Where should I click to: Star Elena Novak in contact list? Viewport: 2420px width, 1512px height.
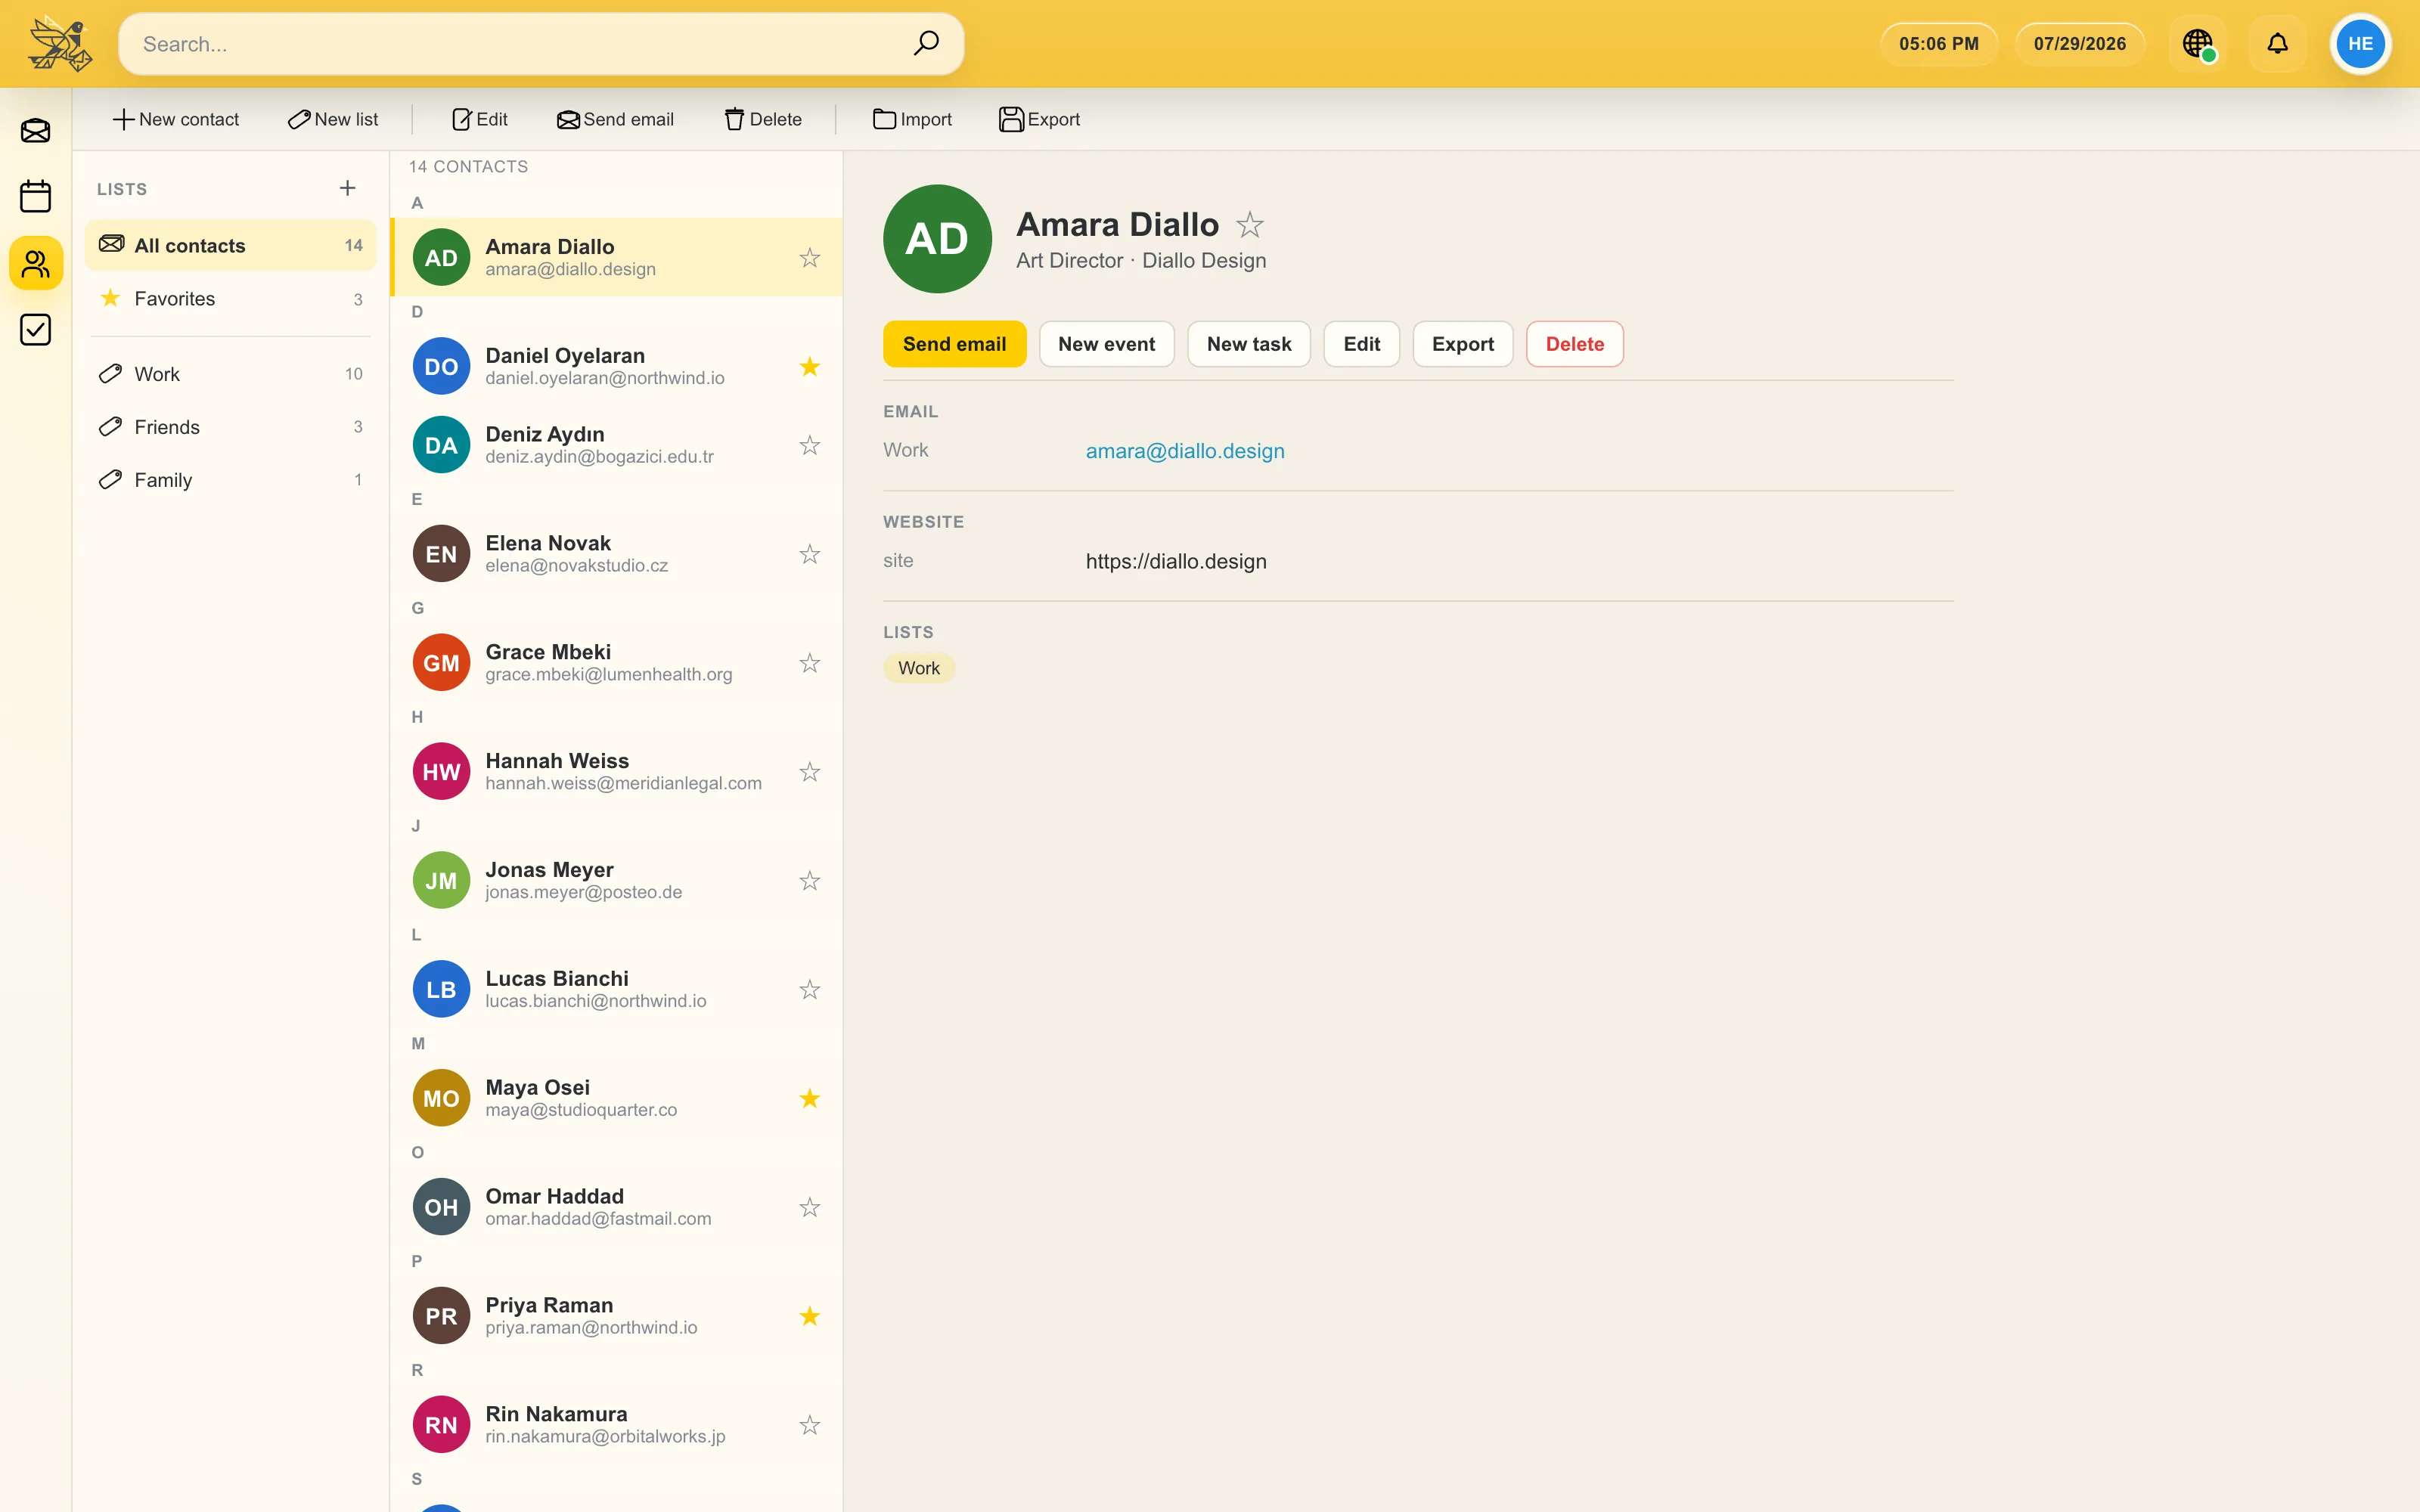click(x=810, y=554)
